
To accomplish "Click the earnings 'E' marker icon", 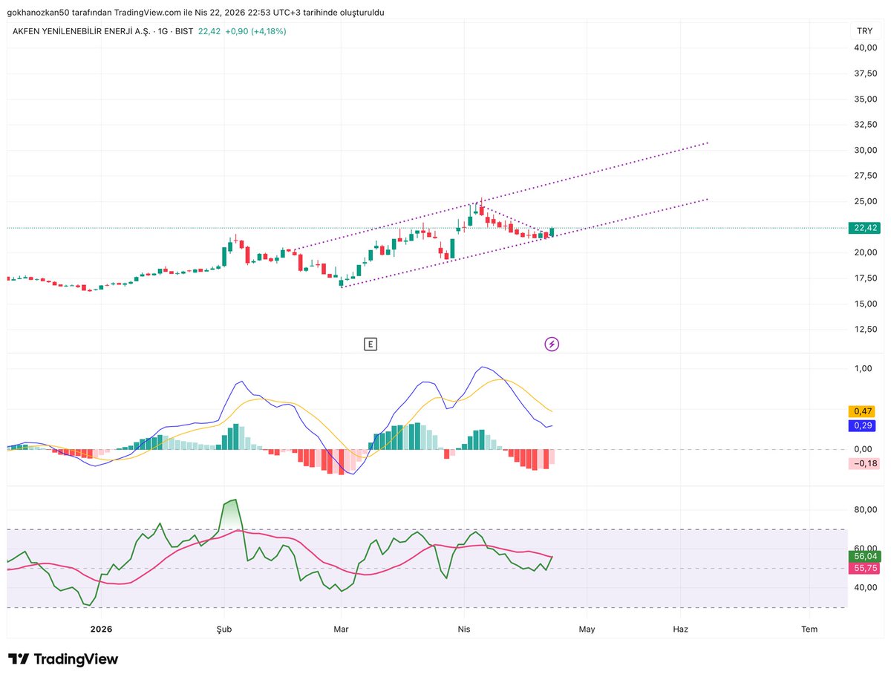I will 371,344.
